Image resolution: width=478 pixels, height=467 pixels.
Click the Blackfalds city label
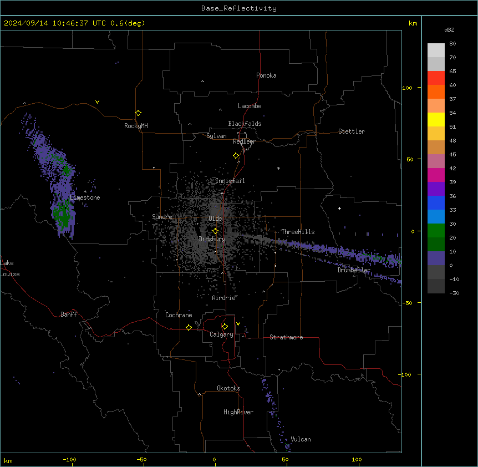pos(245,124)
